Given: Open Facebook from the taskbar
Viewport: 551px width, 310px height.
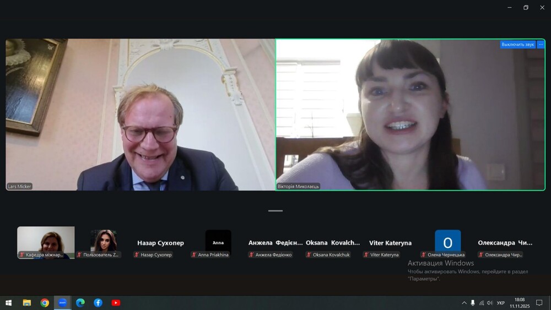Looking at the screenshot, I should [x=98, y=302].
